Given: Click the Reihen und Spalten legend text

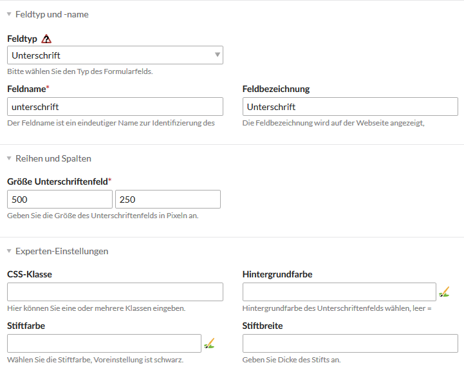Looking at the screenshot, I should point(53,158).
